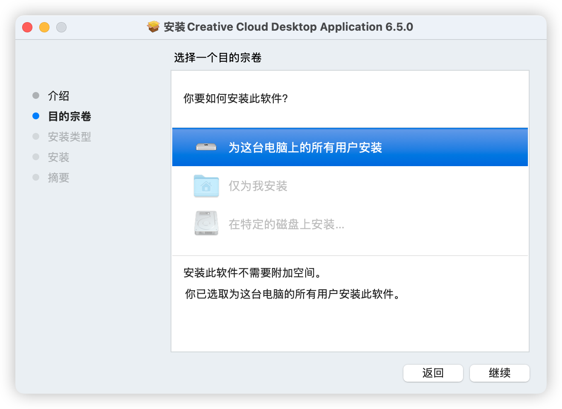Click the 继续 button
The width and height of the screenshot is (562, 409).
click(x=499, y=373)
